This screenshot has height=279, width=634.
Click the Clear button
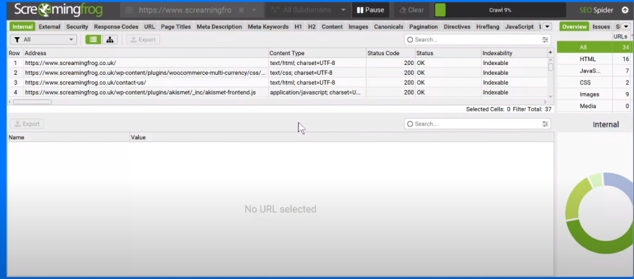(412, 10)
